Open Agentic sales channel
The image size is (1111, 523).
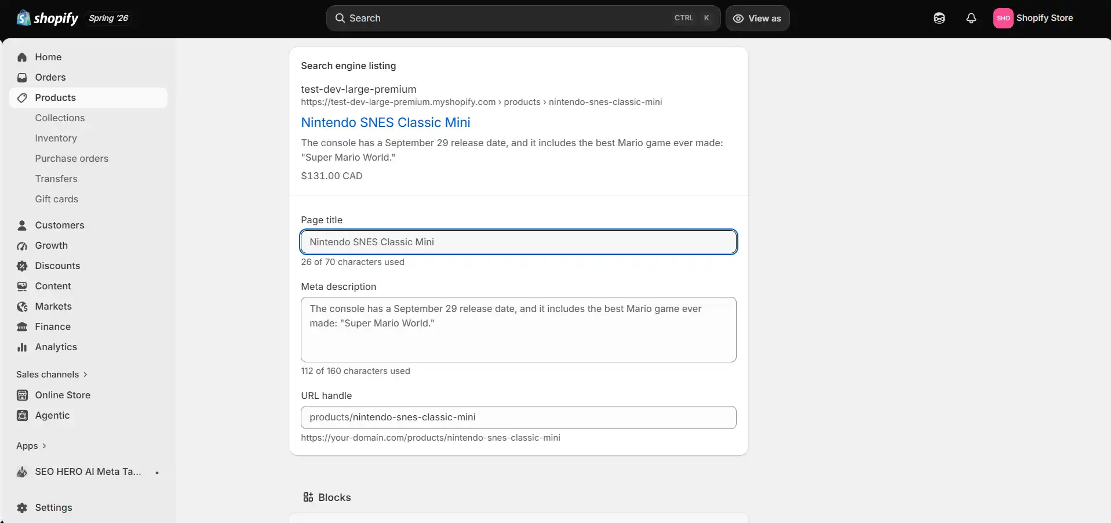point(88,415)
